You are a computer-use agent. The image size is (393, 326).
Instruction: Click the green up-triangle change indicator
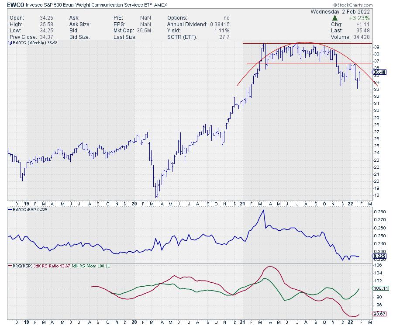(x=335, y=18)
